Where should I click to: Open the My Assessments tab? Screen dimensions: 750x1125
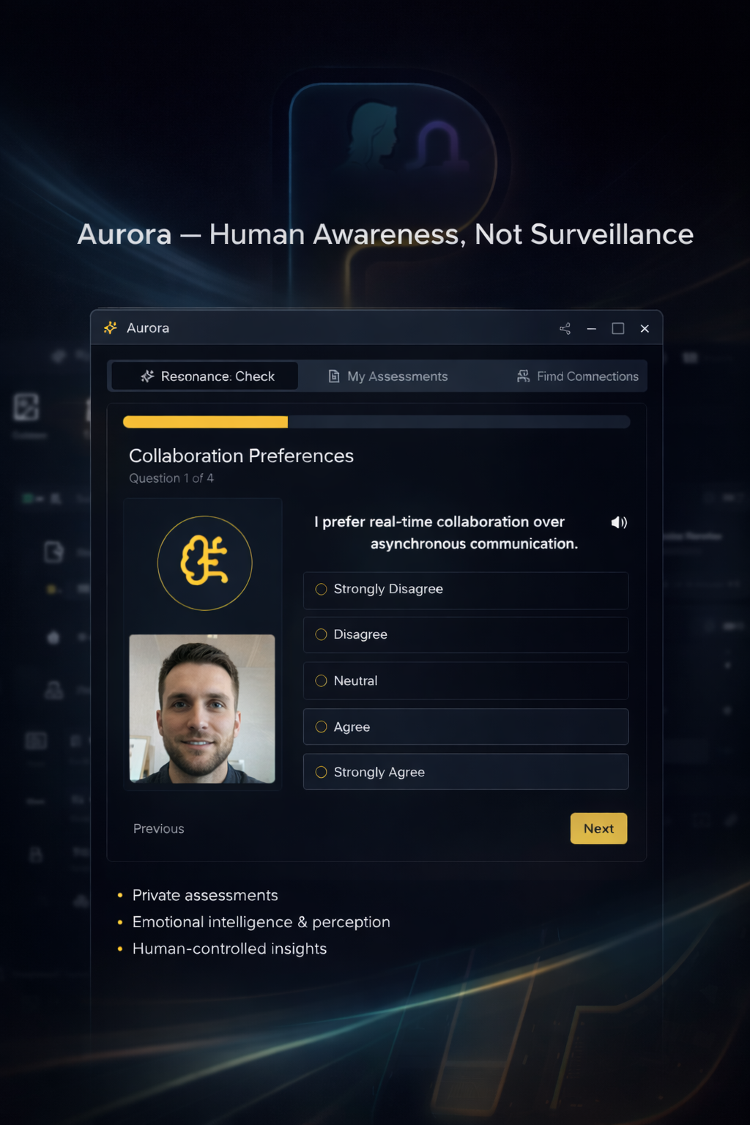click(388, 376)
